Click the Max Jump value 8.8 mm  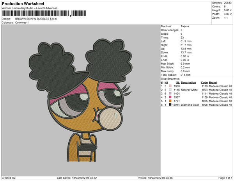pyautogui.click(x=185, y=71)
